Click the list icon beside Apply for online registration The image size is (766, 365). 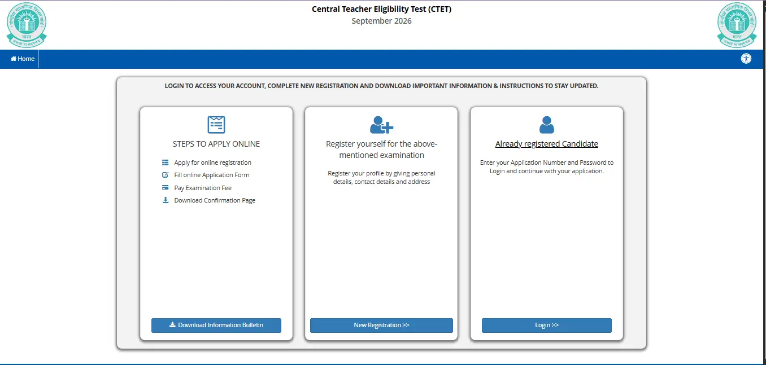166,162
